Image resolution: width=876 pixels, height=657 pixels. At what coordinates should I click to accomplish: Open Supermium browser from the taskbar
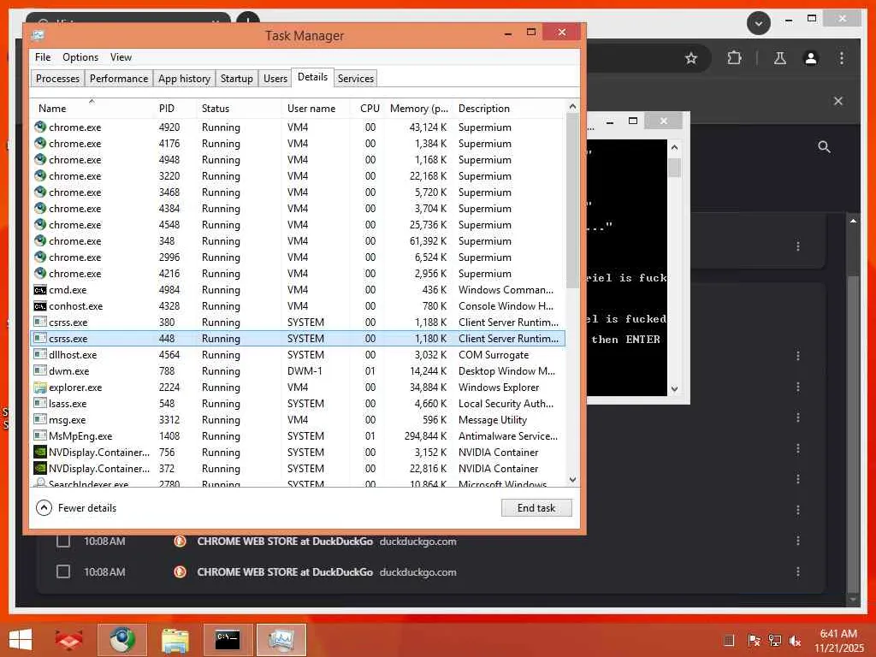click(122, 640)
